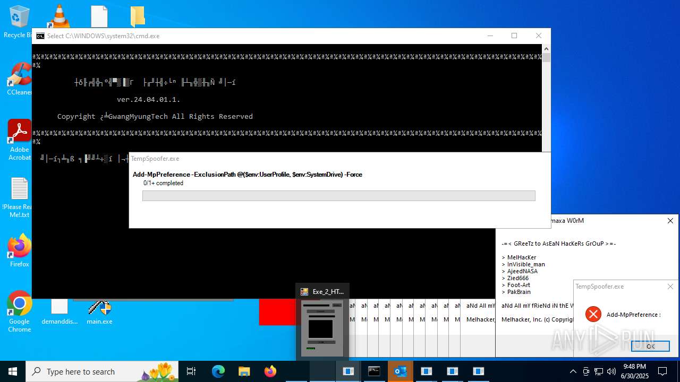Click the red error icon in TempSpoofer dialog
Viewport: 680px width, 382px height.
coord(593,314)
